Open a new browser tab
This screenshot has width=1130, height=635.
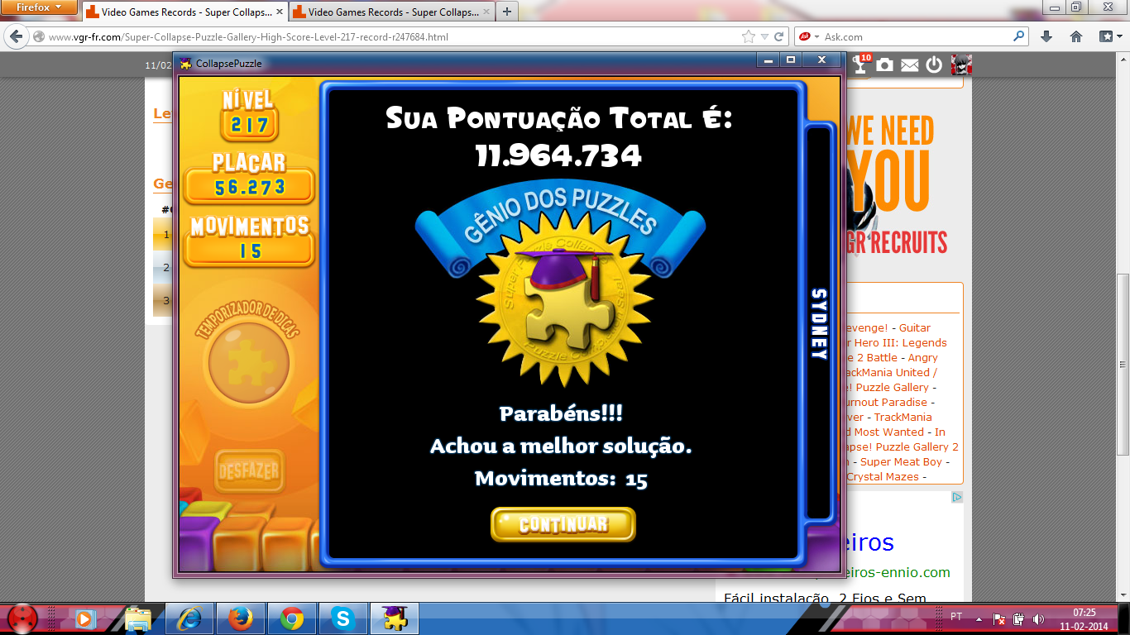[x=506, y=12]
